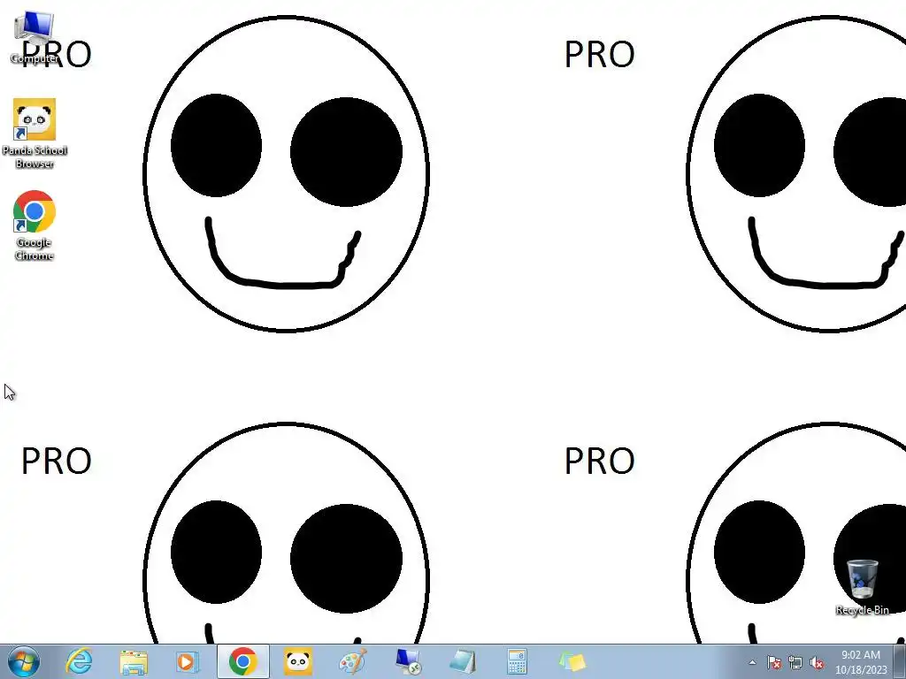The height and width of the screenshot is (679, 906).
Task: Open the network status tray icon
Action: [x=795, y=663]
